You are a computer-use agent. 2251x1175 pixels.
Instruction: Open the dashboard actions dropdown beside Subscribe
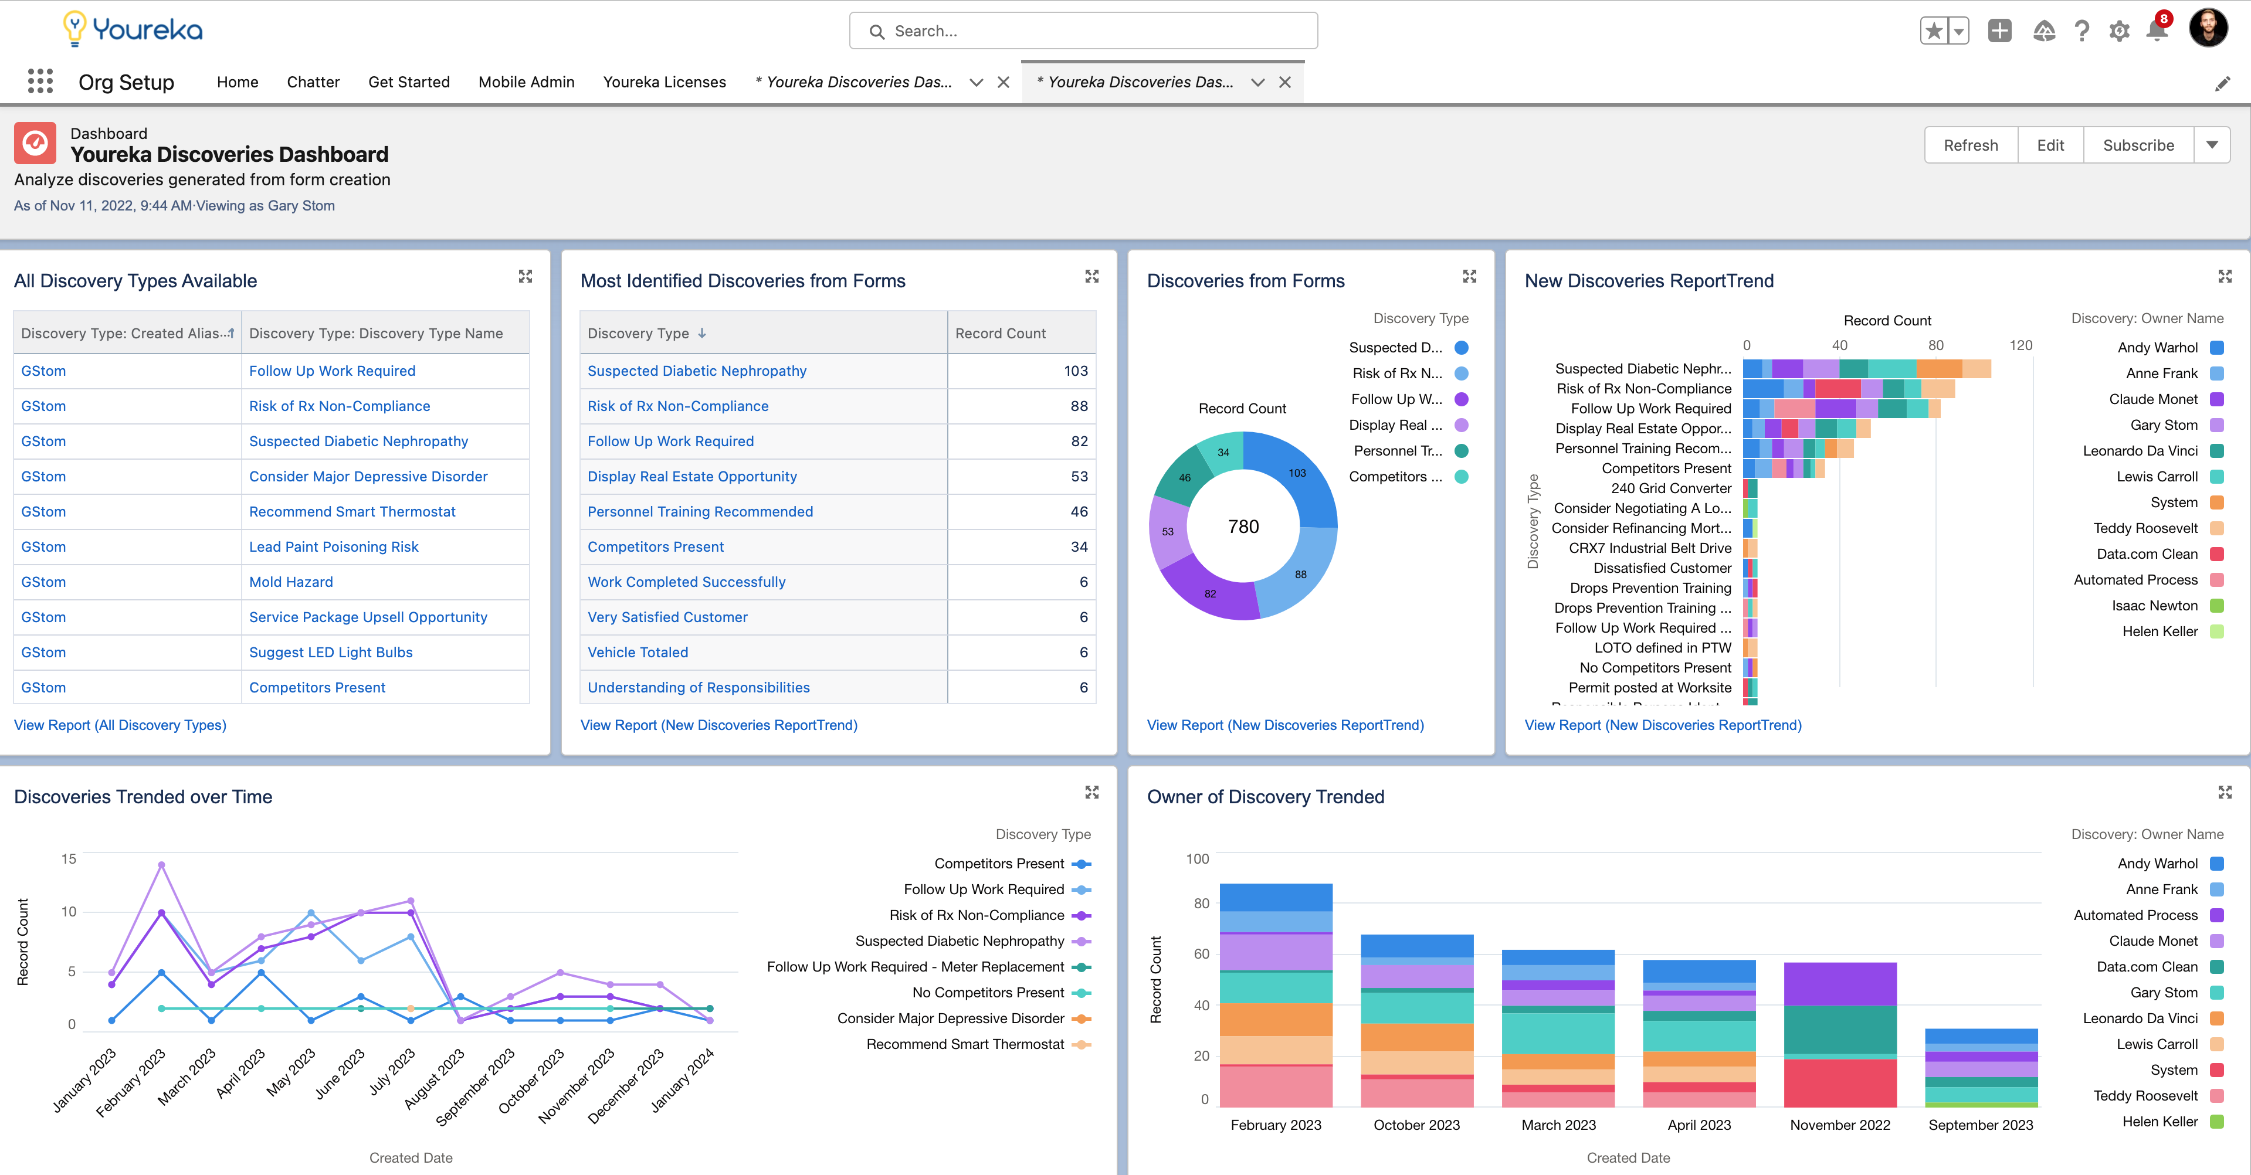[x=2212, y=145]
